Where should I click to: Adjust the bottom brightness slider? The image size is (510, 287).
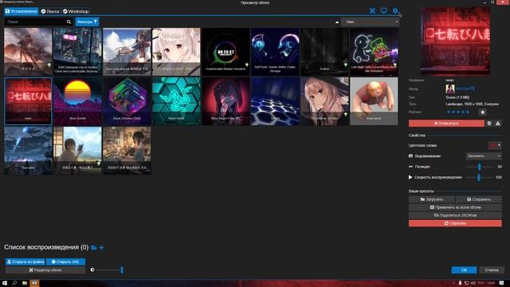tap(109, 269)
